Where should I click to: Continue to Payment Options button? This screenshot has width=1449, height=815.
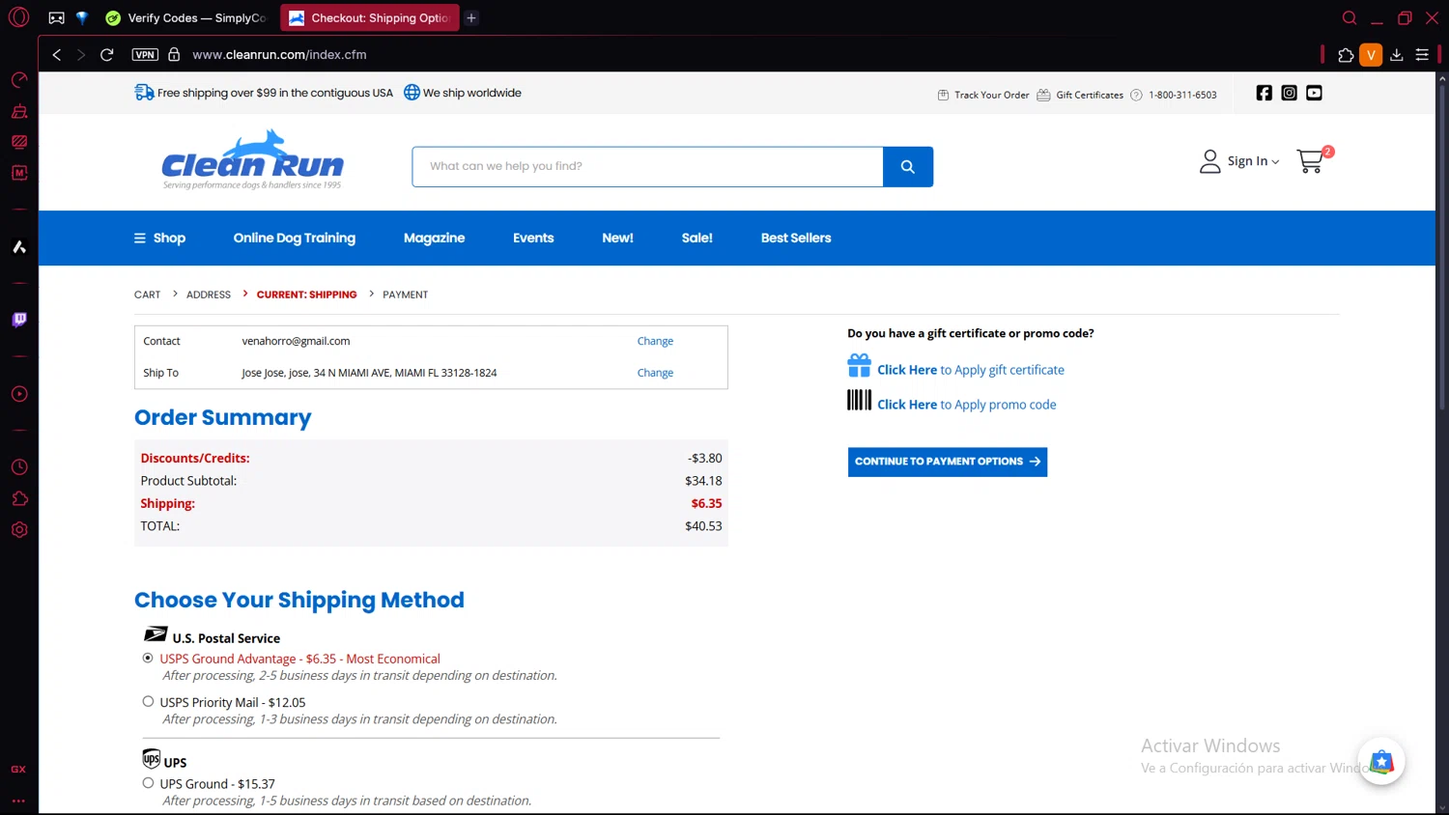coord(948,462)
